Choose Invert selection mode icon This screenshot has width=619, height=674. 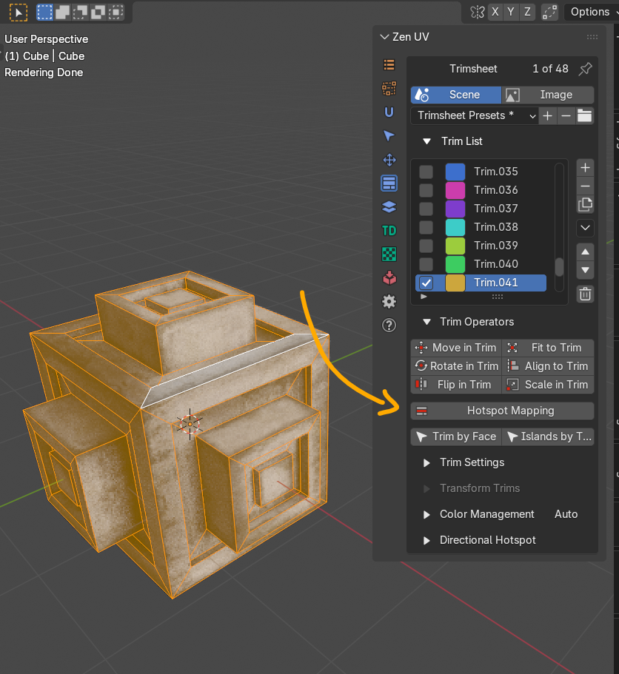(x=98, y=12)
